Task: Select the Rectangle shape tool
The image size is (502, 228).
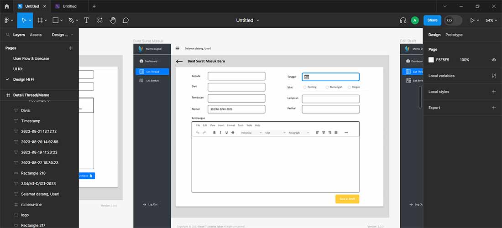Action: point(55,20)
